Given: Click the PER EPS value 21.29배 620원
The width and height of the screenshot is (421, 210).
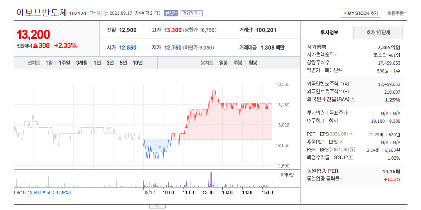Looking at the screenshot, I should pyautogui.click(x=384, y=135).
